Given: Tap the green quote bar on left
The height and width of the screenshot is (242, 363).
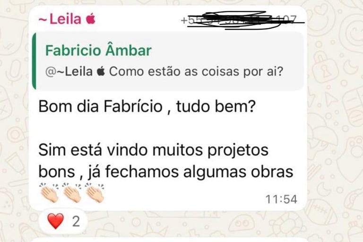Looking at the screenshot, I should [34, 61].
